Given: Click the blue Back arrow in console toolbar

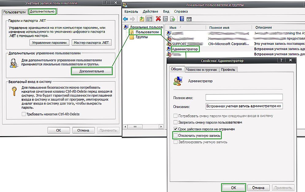Looking at the screenshot, I should (125, 19).
